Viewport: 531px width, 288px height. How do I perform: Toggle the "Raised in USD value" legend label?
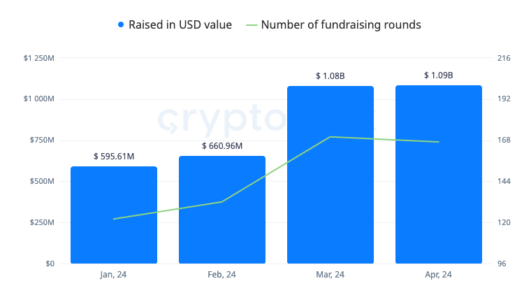pos(180,25)
